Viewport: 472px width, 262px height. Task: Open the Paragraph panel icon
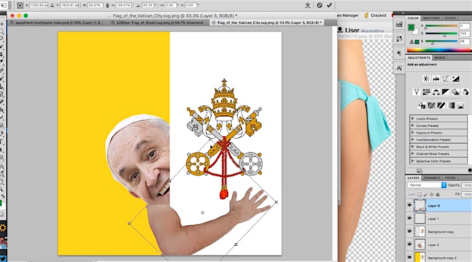399,53
